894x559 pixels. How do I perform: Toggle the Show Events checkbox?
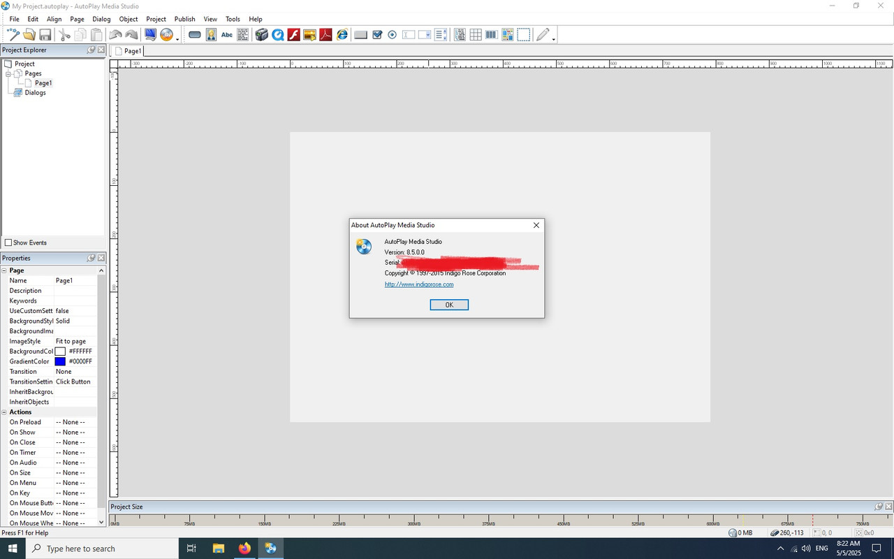(x=8, y=242)
